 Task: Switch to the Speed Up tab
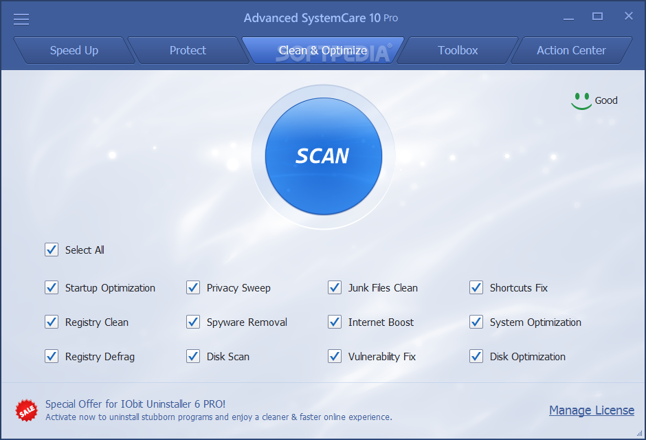click(74, 50)
